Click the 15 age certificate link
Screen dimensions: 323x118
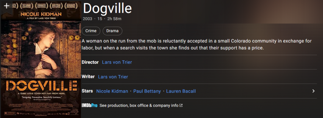click(x=100, y=19)
